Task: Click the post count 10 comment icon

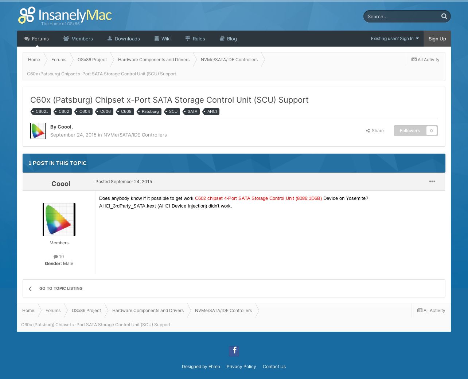Action: (x=55, y=257)
